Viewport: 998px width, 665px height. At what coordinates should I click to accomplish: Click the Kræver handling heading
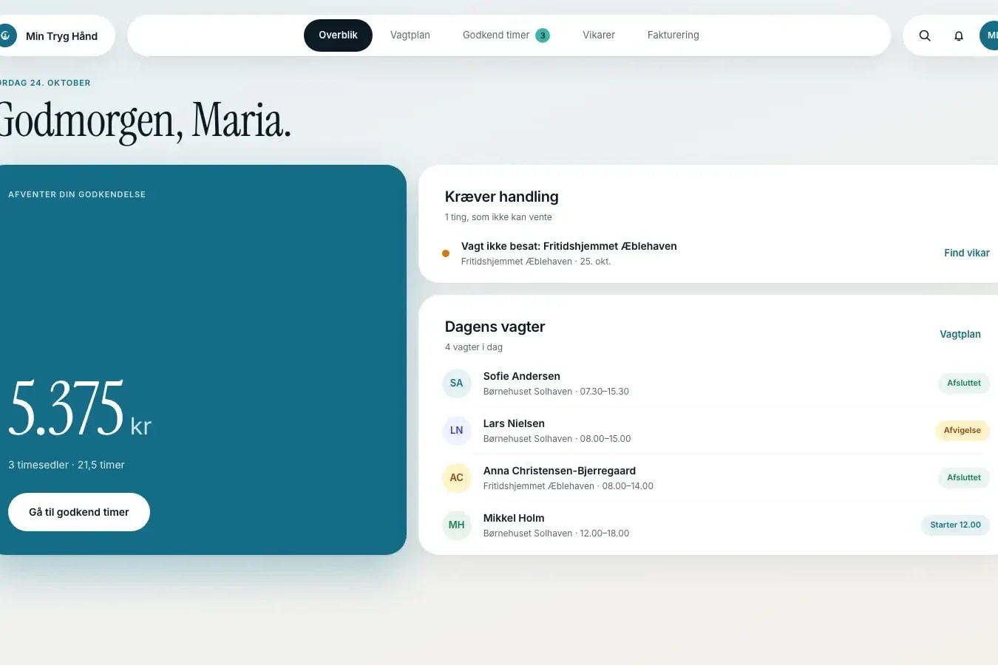[502, 197]
